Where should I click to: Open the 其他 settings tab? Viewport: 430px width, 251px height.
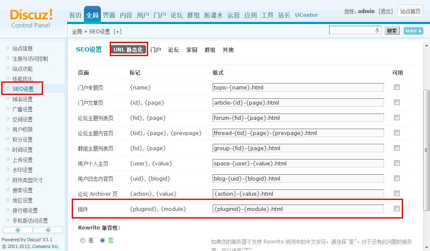click(228, 49)
